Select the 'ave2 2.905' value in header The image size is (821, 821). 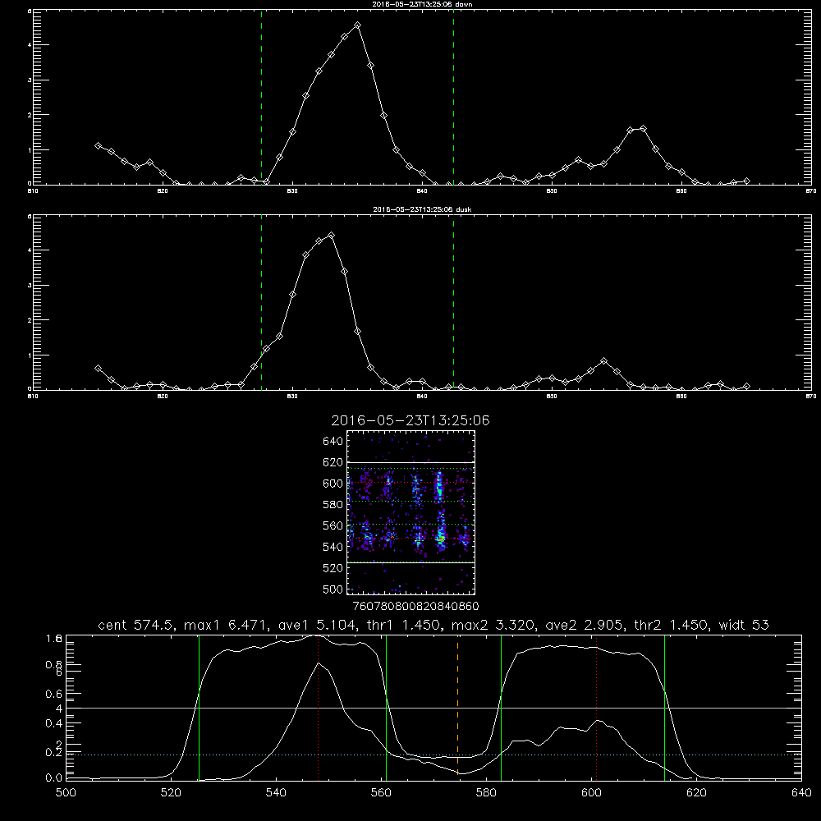(583, 625)
